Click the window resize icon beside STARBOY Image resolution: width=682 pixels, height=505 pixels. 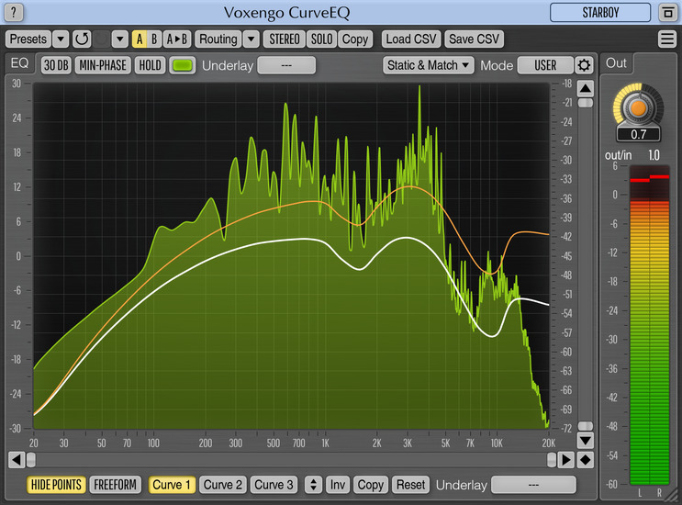click(x=666, y=13)
